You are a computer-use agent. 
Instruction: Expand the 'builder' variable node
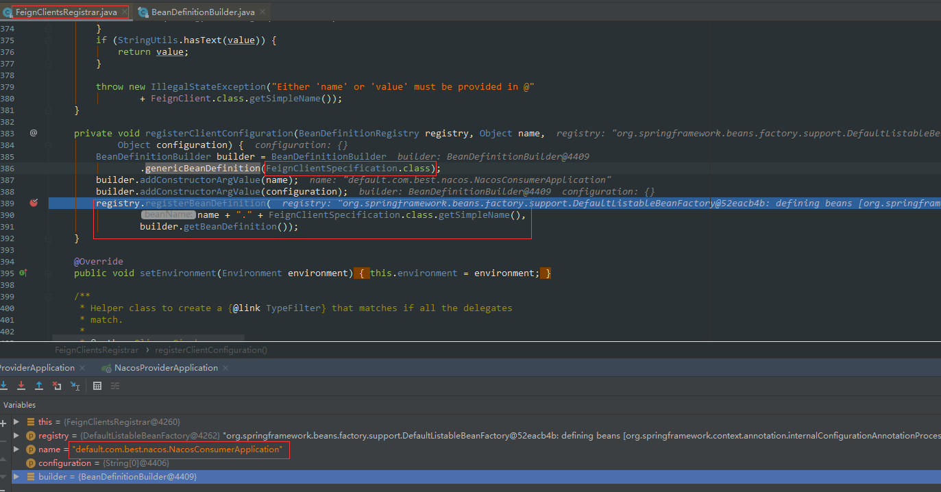coord(16,476)
